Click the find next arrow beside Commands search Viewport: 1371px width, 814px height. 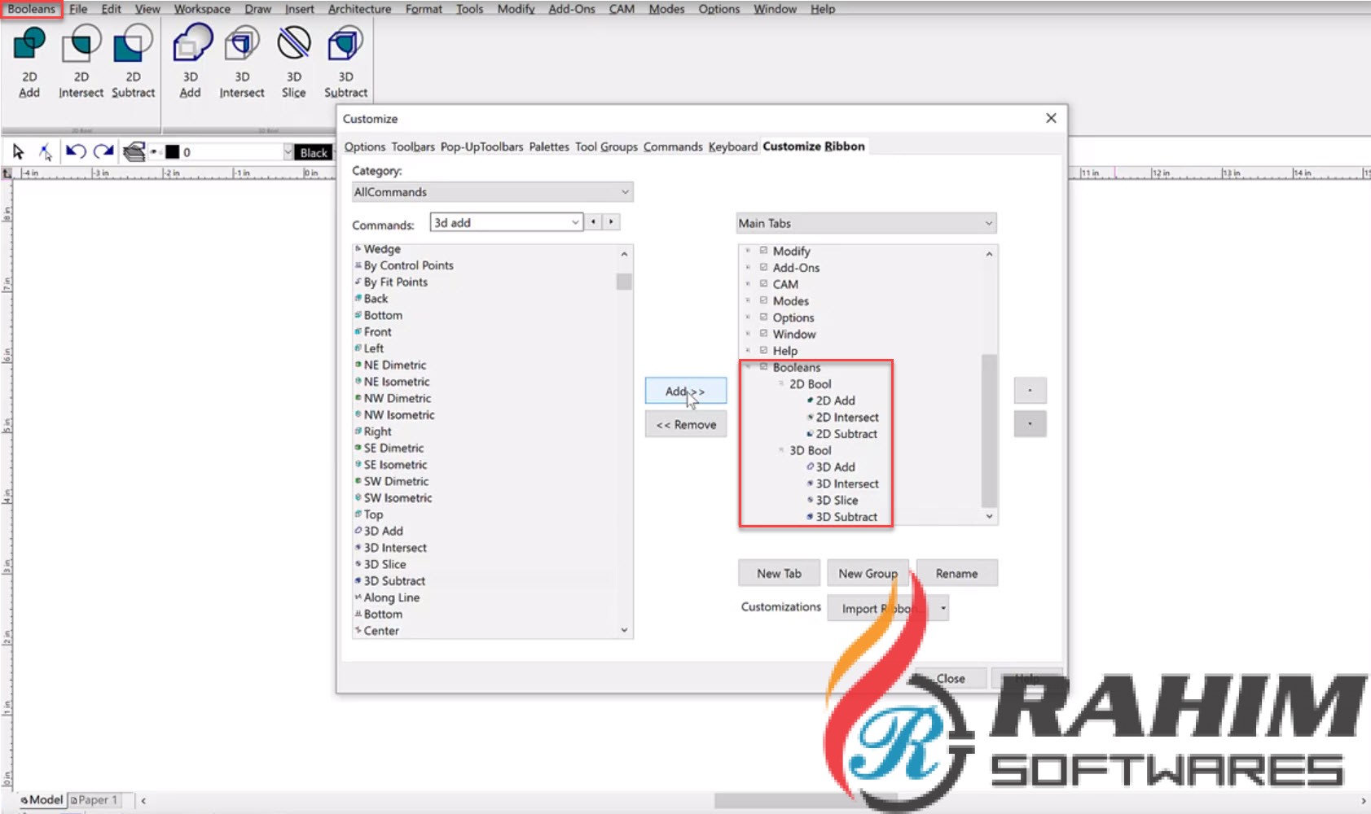611,221
